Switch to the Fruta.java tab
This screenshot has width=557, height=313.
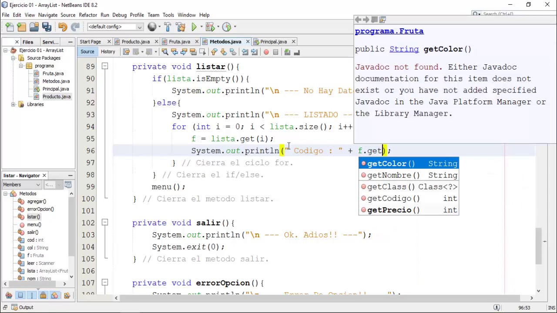click(x=179, y=42)
